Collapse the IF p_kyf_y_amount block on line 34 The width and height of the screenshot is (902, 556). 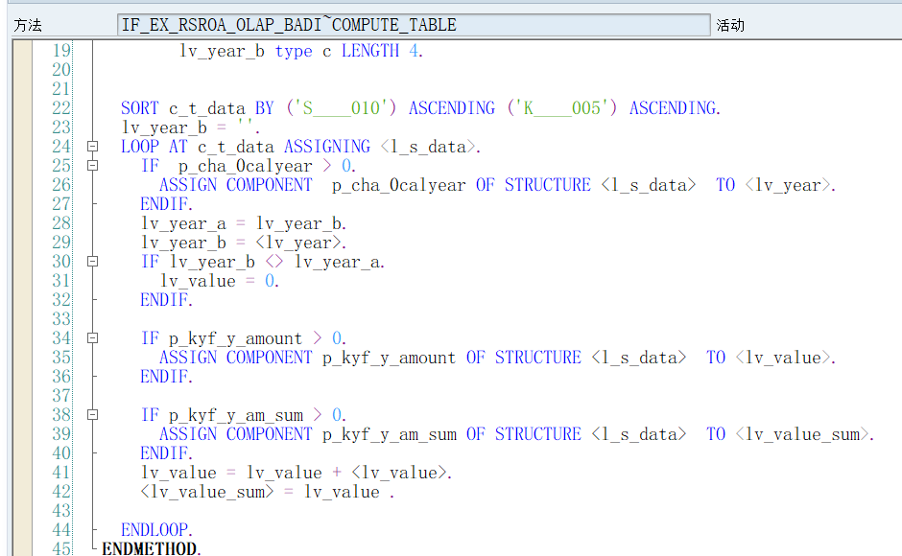tap(93, 338)
